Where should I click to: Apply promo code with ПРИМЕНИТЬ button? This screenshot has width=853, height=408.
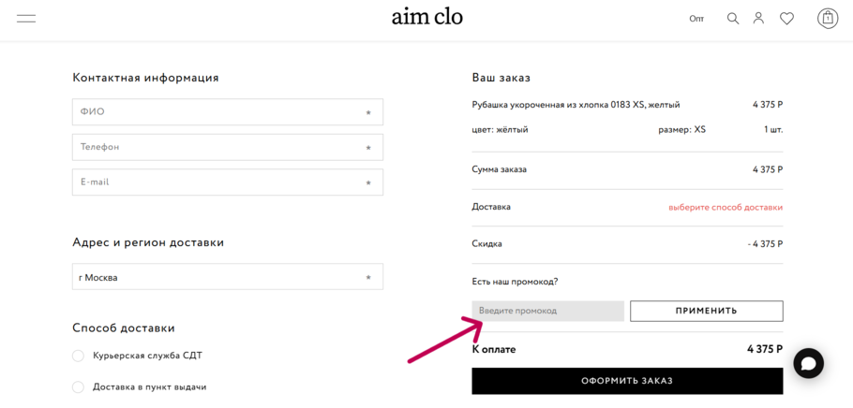coord(706,312)
